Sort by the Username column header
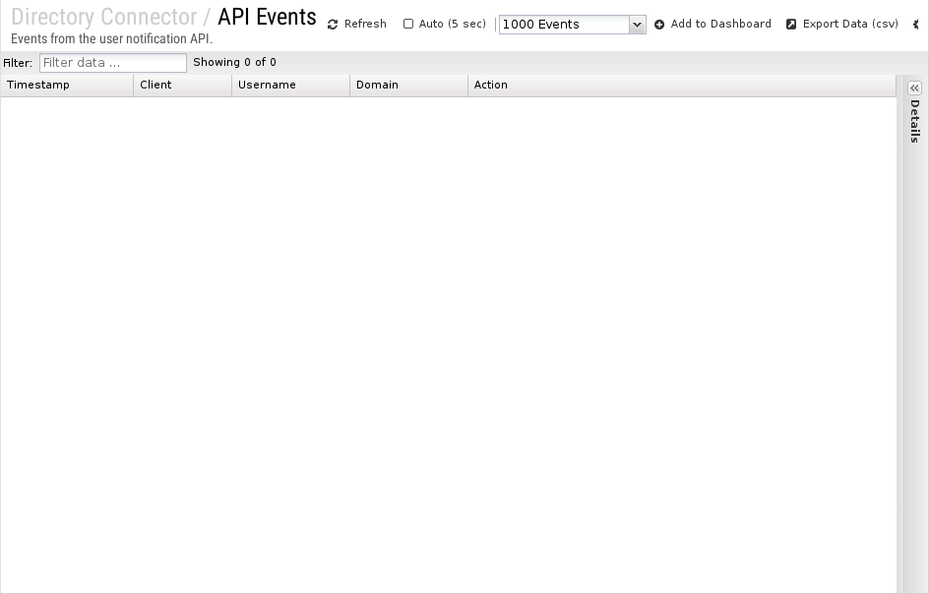 pos(290,86)
